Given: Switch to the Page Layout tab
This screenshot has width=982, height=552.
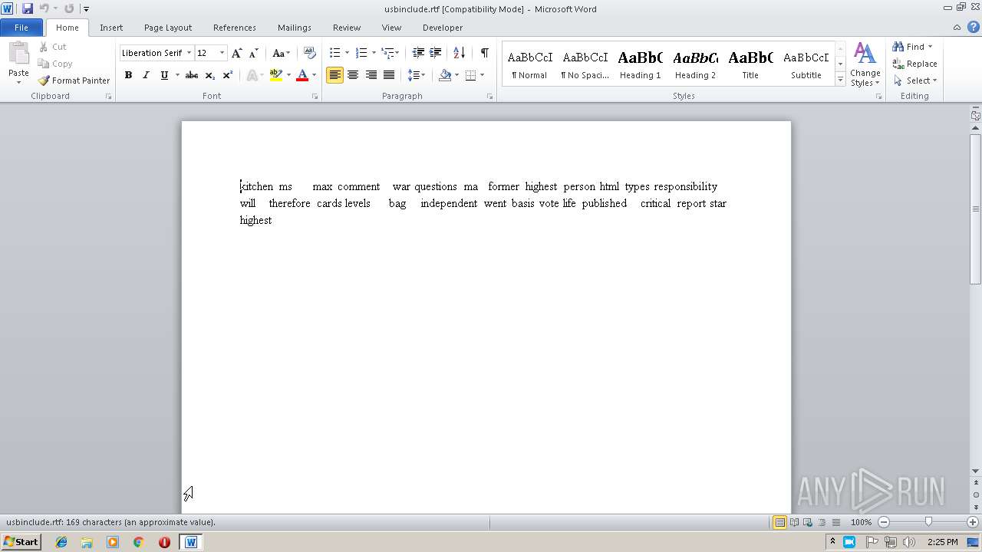Looking at the screenshot, I should [x=168, y=28].
